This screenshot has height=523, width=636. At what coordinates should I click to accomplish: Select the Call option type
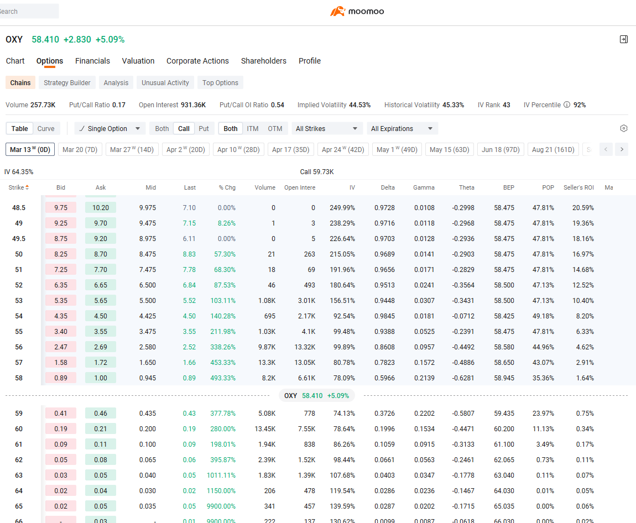(x=184, y=128)
